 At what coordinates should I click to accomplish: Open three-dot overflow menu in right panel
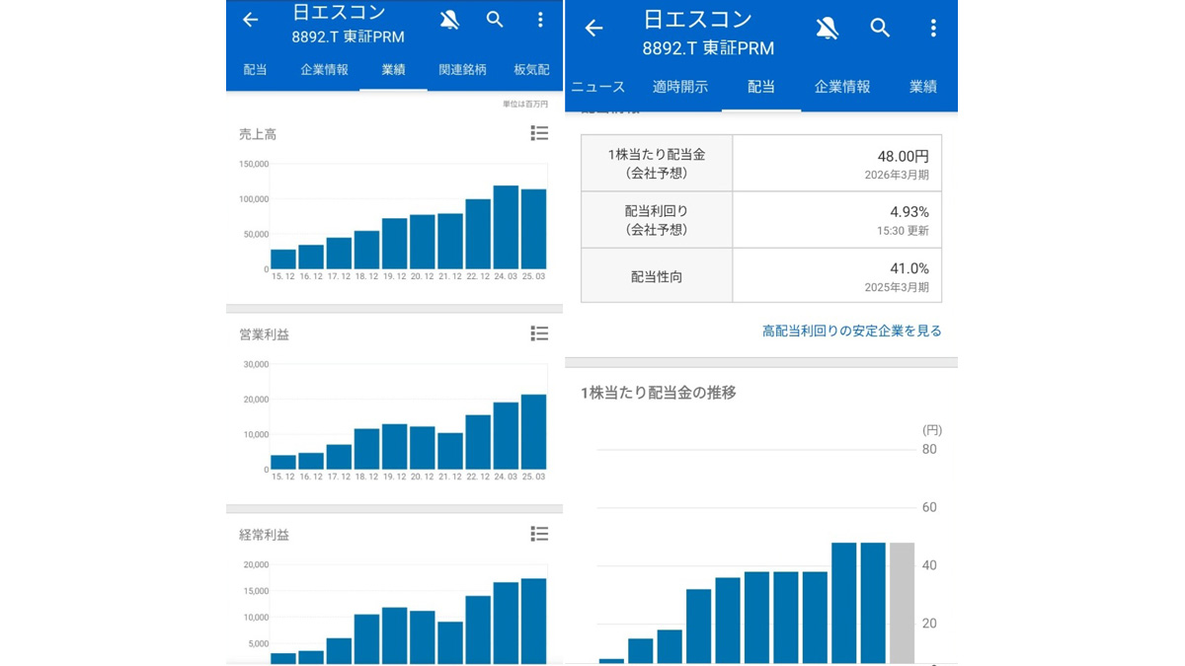(933, 29)
